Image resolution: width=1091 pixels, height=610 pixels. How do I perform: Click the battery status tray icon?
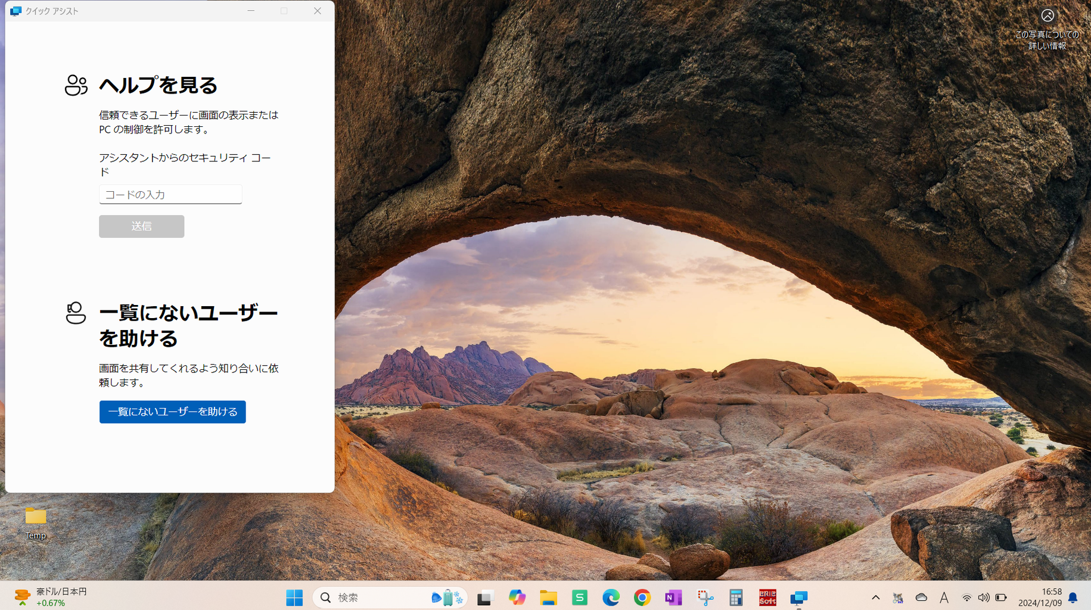(x=1001, y=597)
